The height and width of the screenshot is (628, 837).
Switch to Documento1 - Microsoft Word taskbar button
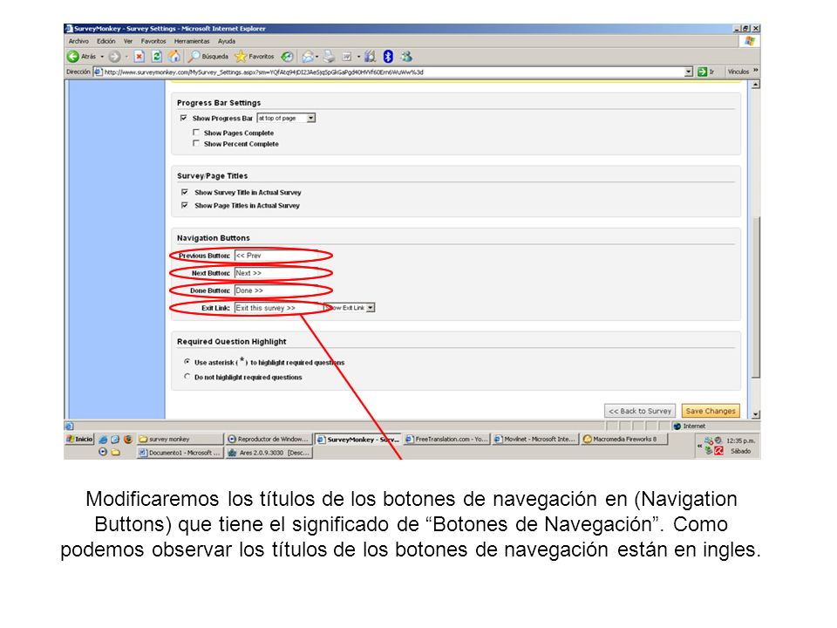pos(180,453)
